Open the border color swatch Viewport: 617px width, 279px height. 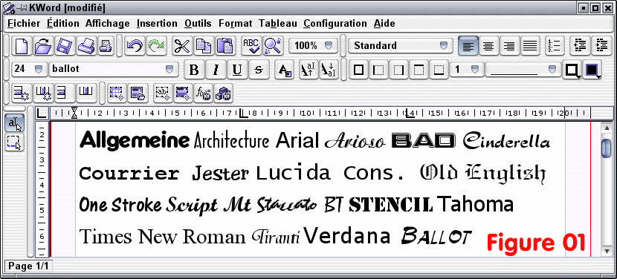[x=572, y=70]
